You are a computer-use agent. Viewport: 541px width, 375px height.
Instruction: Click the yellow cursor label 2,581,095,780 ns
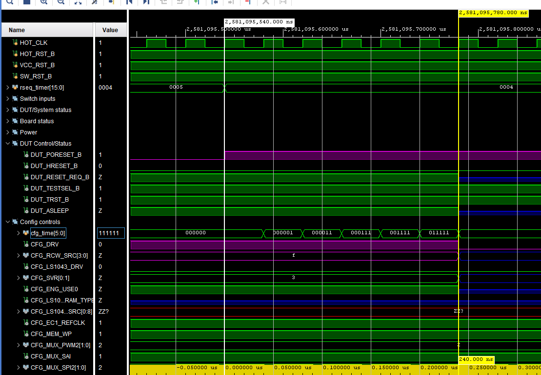click(x=493, y=13)
